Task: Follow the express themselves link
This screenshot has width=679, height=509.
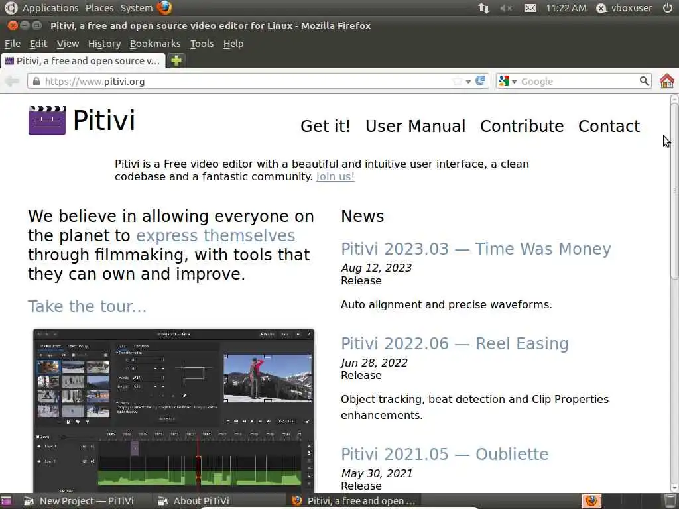Action: pos(216,235)
